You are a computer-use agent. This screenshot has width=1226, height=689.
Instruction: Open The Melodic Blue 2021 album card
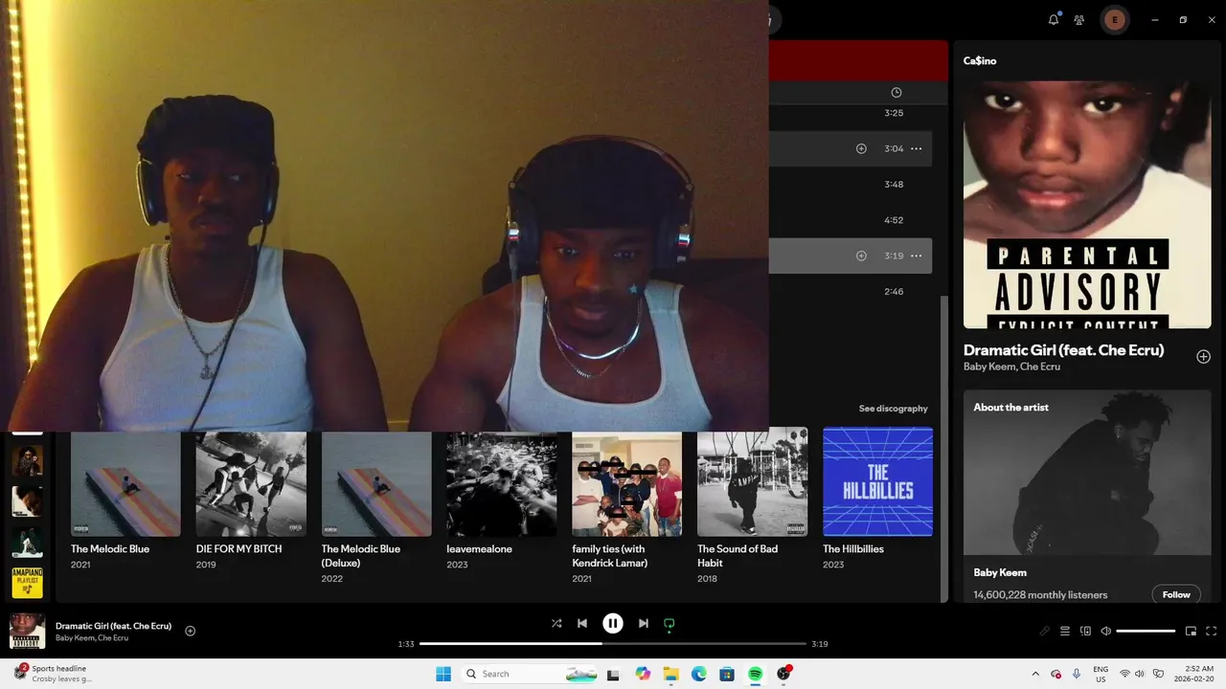125,501
